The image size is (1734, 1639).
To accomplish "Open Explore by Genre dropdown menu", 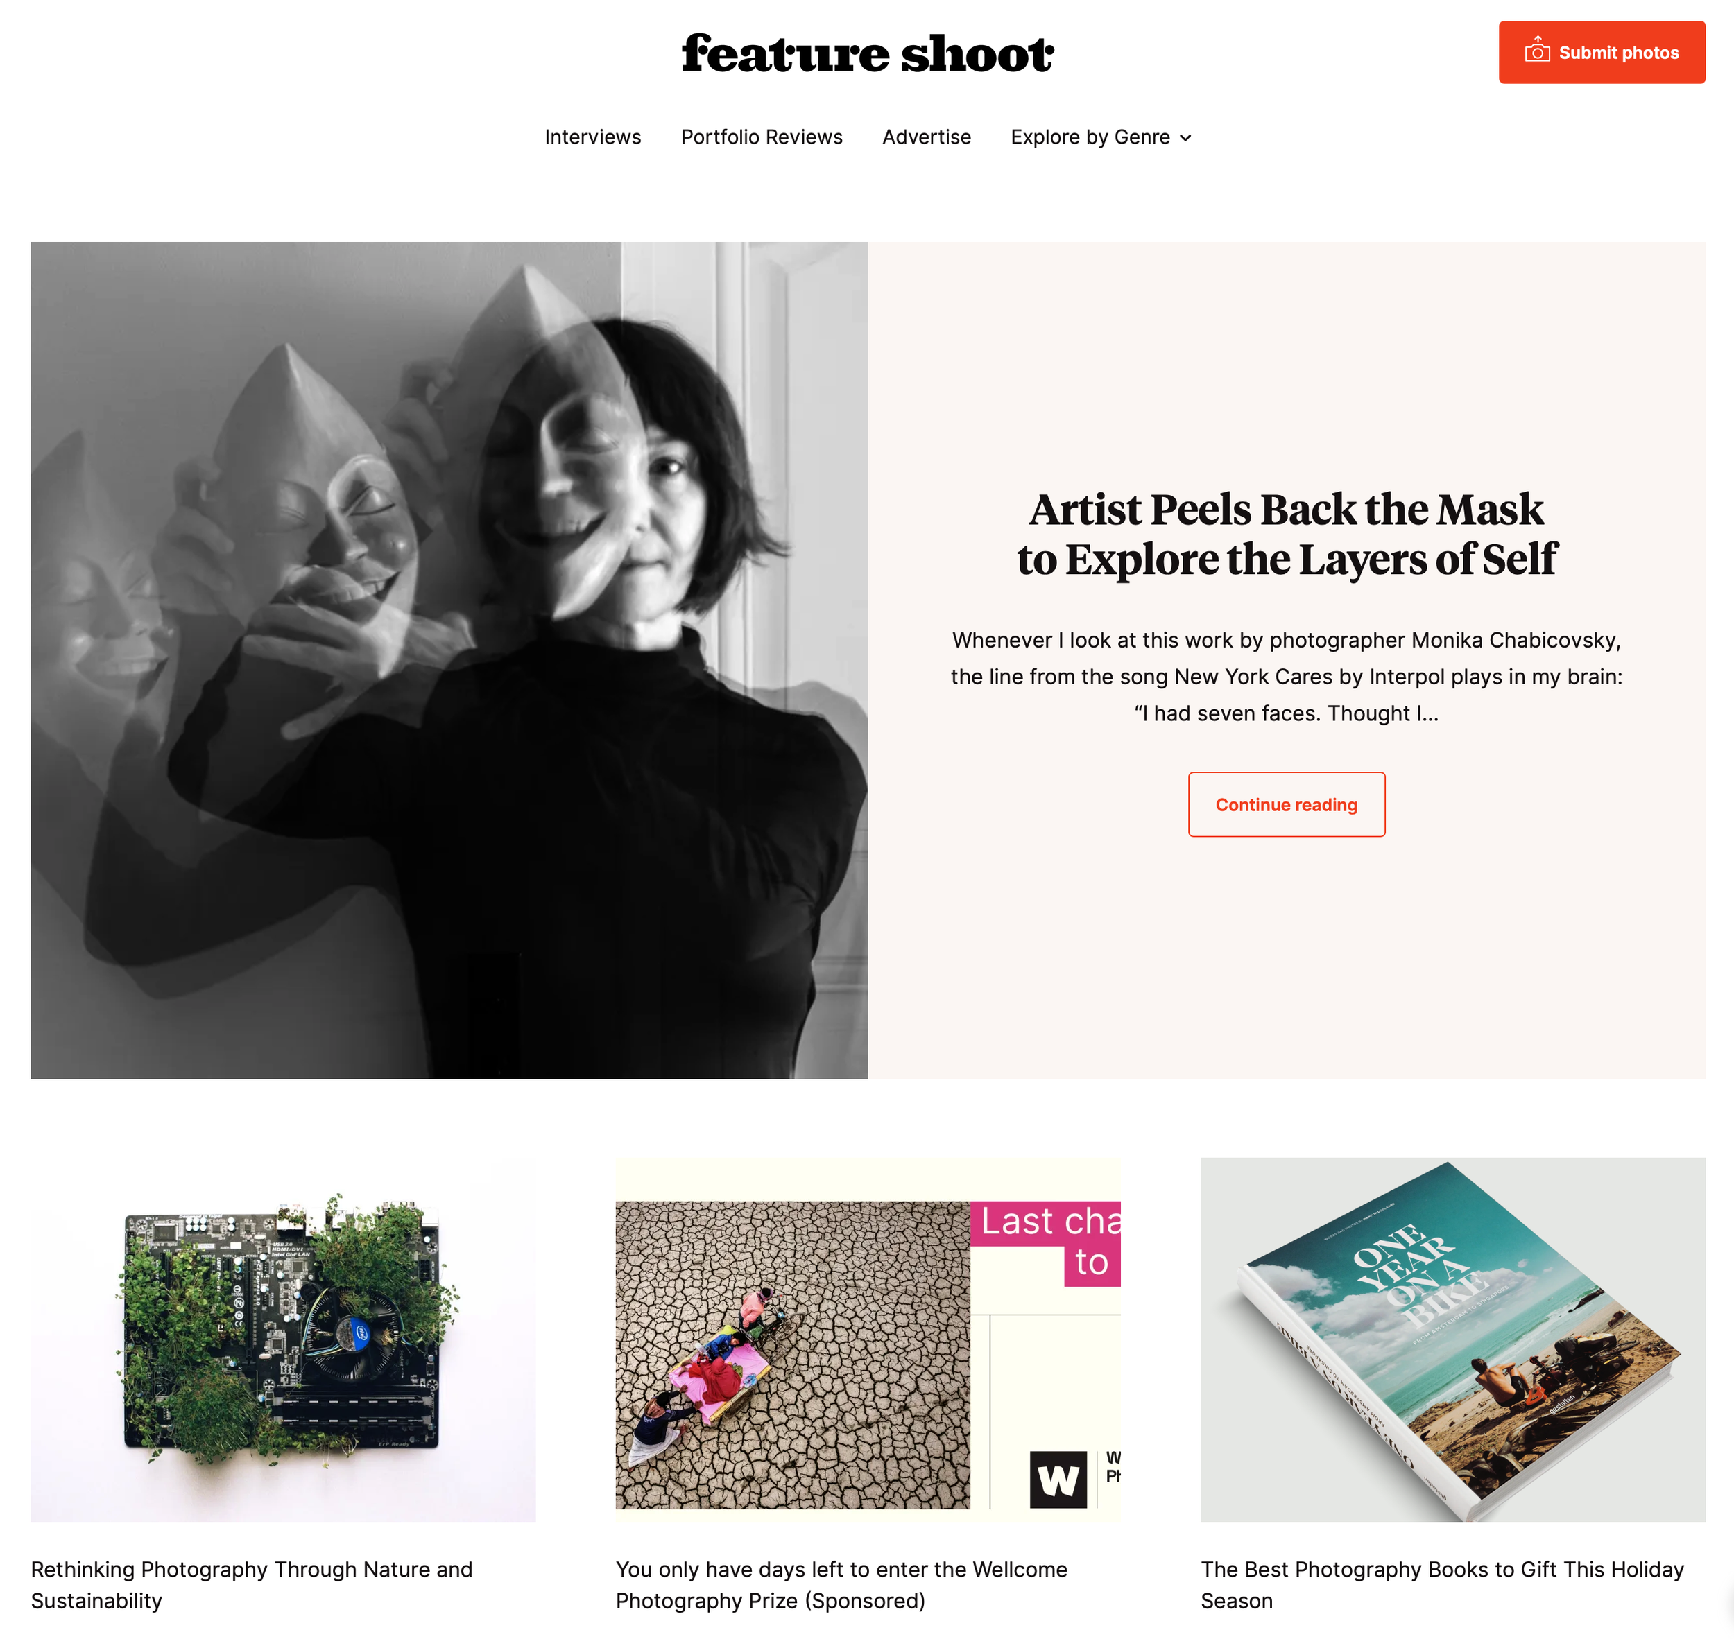I will click(1101, 137).
